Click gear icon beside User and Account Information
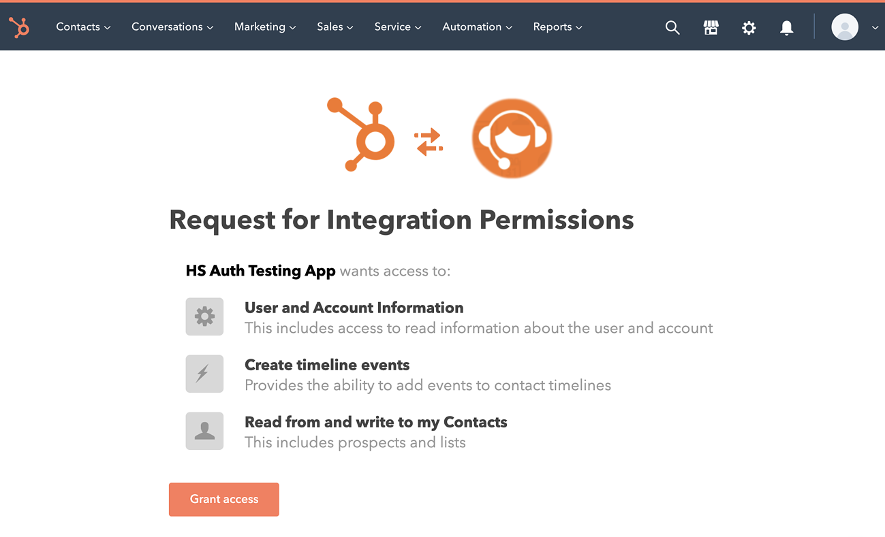The width and height of the screenshot is (885, 537). click(x=204, y=316)
